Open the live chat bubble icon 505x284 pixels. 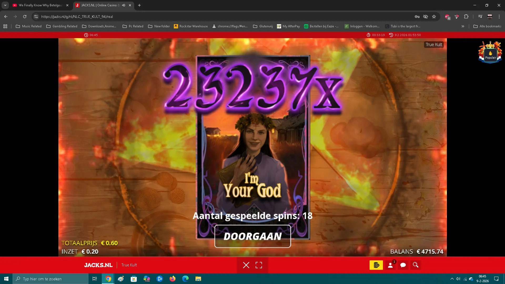[403, 265]
